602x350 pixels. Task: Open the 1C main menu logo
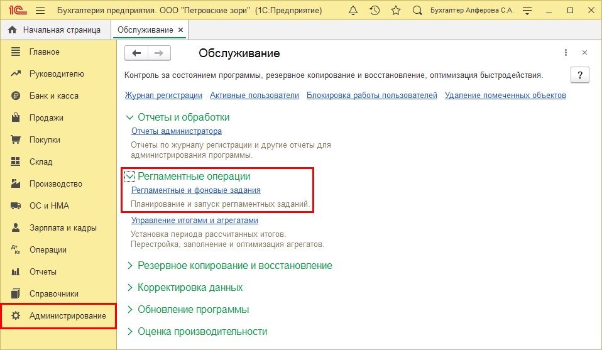tap(17, 10)
